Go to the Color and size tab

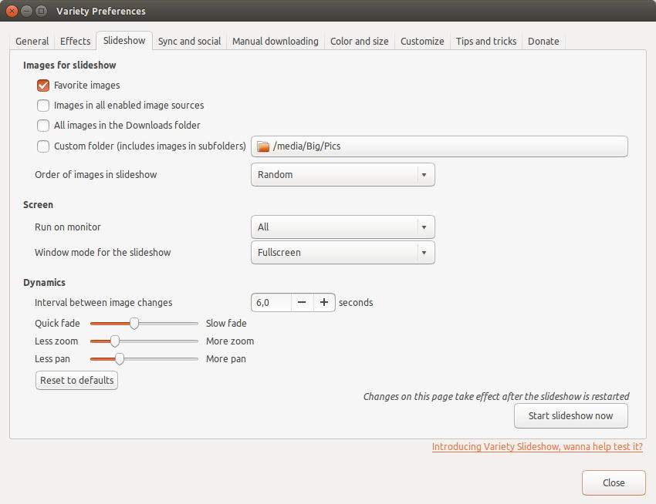click(x=360, y=42)
